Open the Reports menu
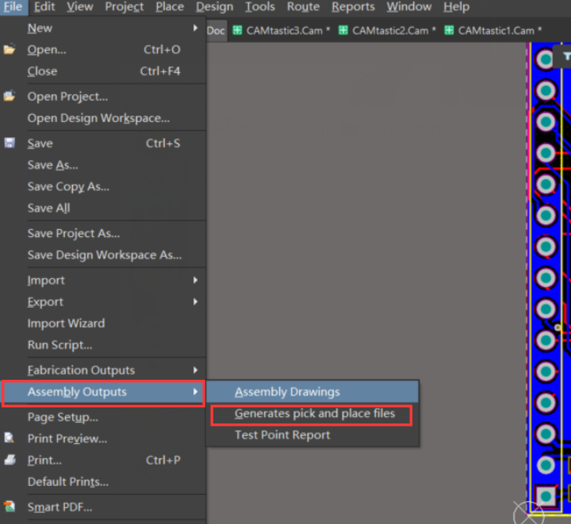This screenshot has width=571, height=524. coord(353,7)
